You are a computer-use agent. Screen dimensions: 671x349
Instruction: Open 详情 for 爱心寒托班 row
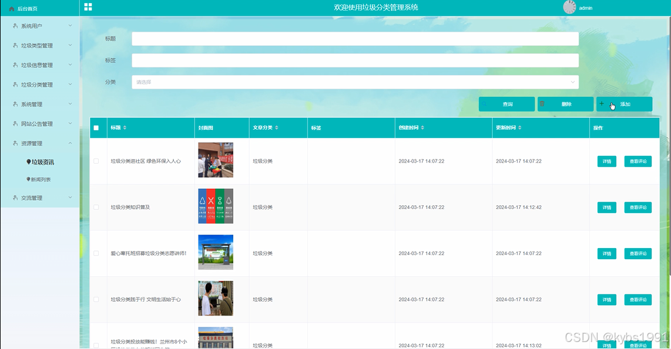click(607, 253)
